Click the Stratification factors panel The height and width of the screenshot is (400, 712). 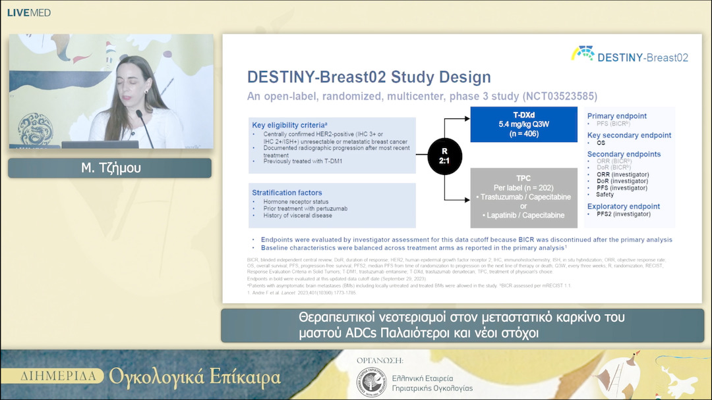click(332, 205)
